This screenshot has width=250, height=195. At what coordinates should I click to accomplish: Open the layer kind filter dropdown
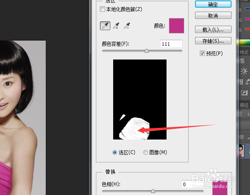click(x=244, y=114)
